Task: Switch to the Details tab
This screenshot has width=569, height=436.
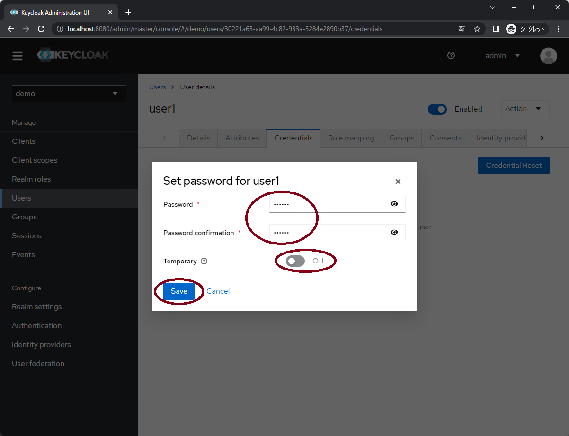Action: tap(198, 138)
